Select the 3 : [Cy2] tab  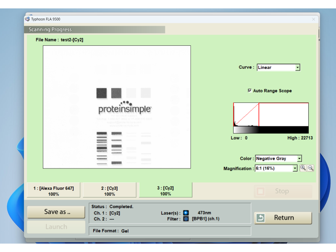(165, 190)
